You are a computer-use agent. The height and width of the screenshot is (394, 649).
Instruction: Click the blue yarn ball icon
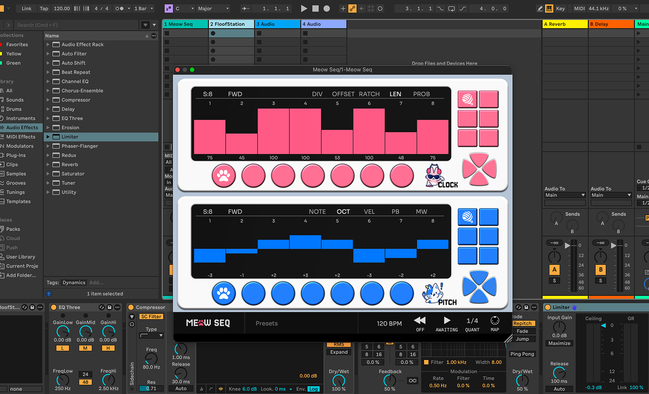click(x=467, y=217)
